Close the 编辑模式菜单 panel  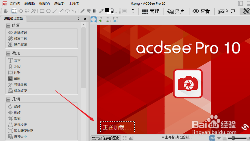coord(85,19)
